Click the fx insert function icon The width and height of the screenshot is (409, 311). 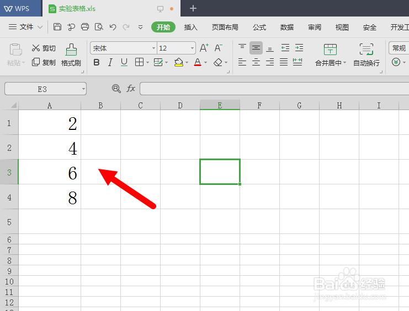(131, 89)
